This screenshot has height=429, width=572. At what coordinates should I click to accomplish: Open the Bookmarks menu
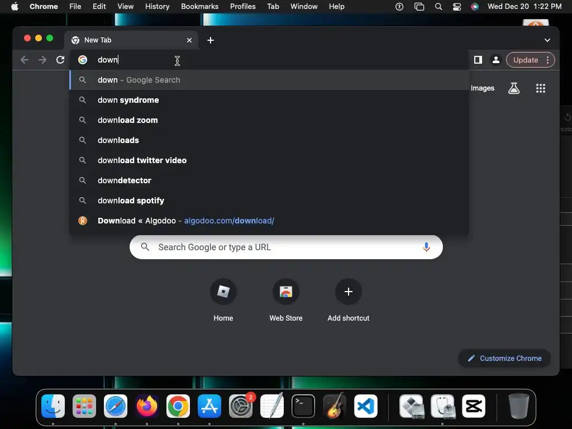(199, 7)
